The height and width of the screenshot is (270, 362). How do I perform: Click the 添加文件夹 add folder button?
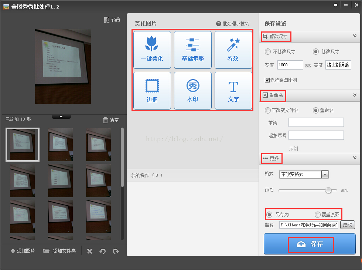point(59,251)
